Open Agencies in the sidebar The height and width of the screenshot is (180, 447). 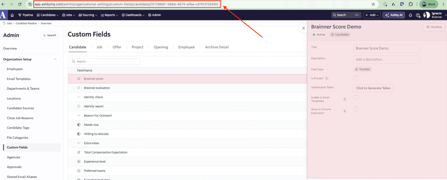pyautogui.click(x=13, y=157)
